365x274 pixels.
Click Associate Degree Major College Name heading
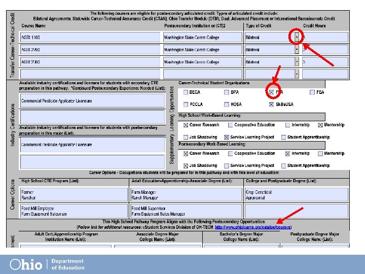pos(158,236)
